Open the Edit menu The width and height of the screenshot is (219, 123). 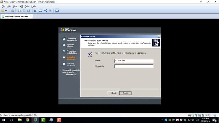coord(9,6)
